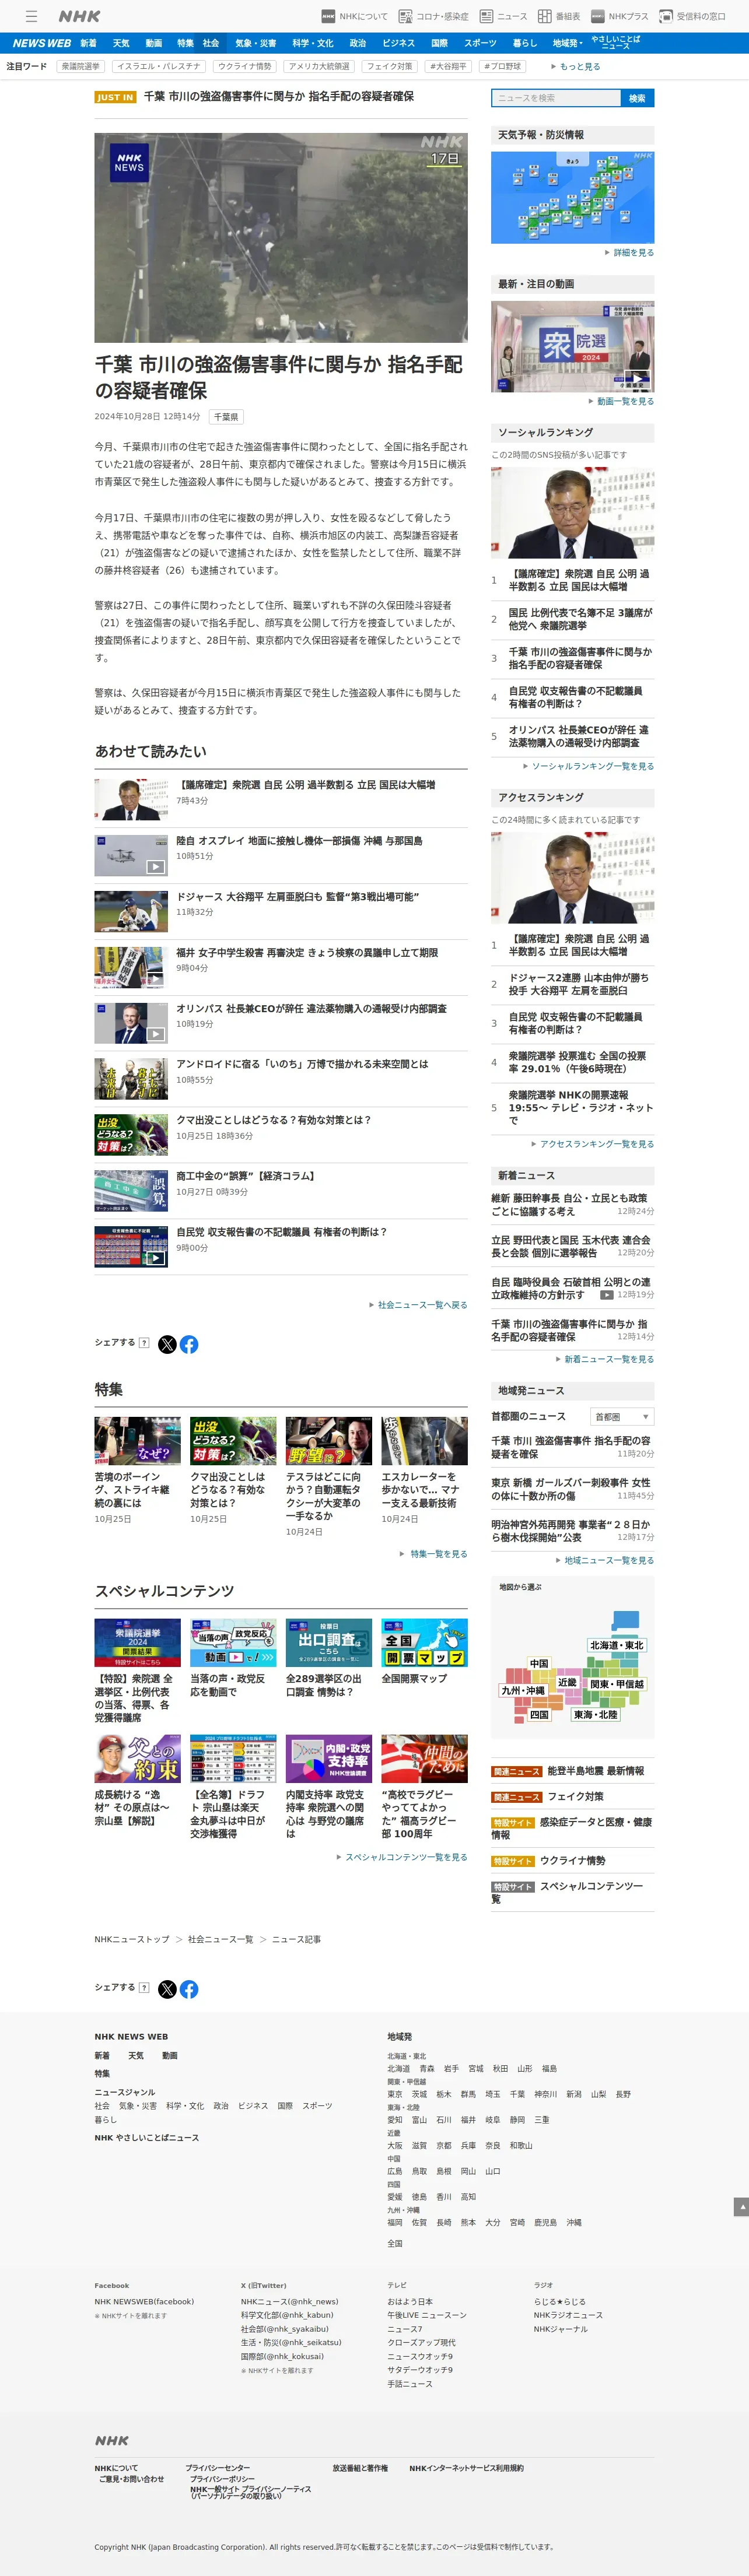Click #大谷翔平 keyword tag
The width and height of the screenshot is (749, 2576).
(x=448, y=66)
